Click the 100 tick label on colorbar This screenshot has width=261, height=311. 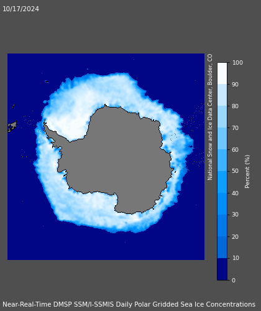click(x=237, y=63)
